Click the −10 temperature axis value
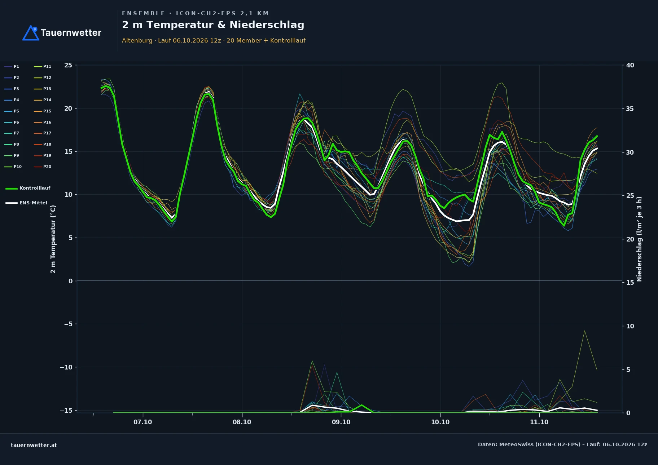 (x=66, y=367)
